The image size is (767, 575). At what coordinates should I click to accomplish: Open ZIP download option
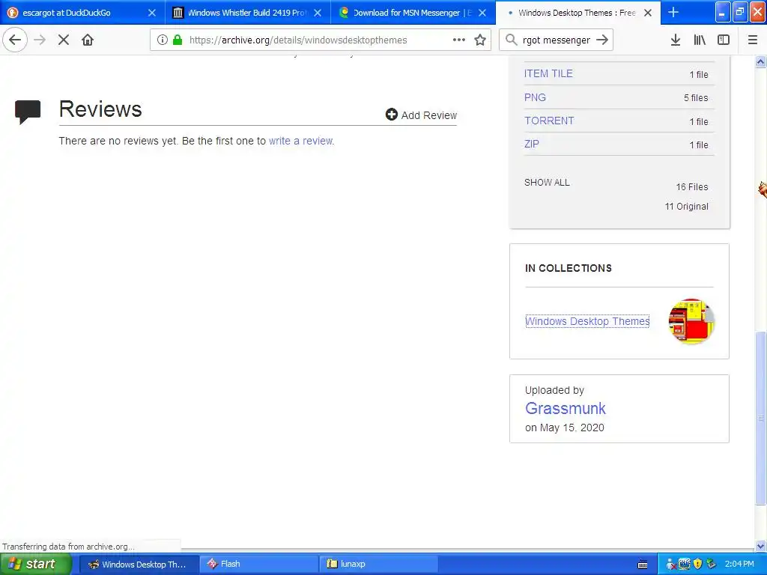tap(532, 144)
